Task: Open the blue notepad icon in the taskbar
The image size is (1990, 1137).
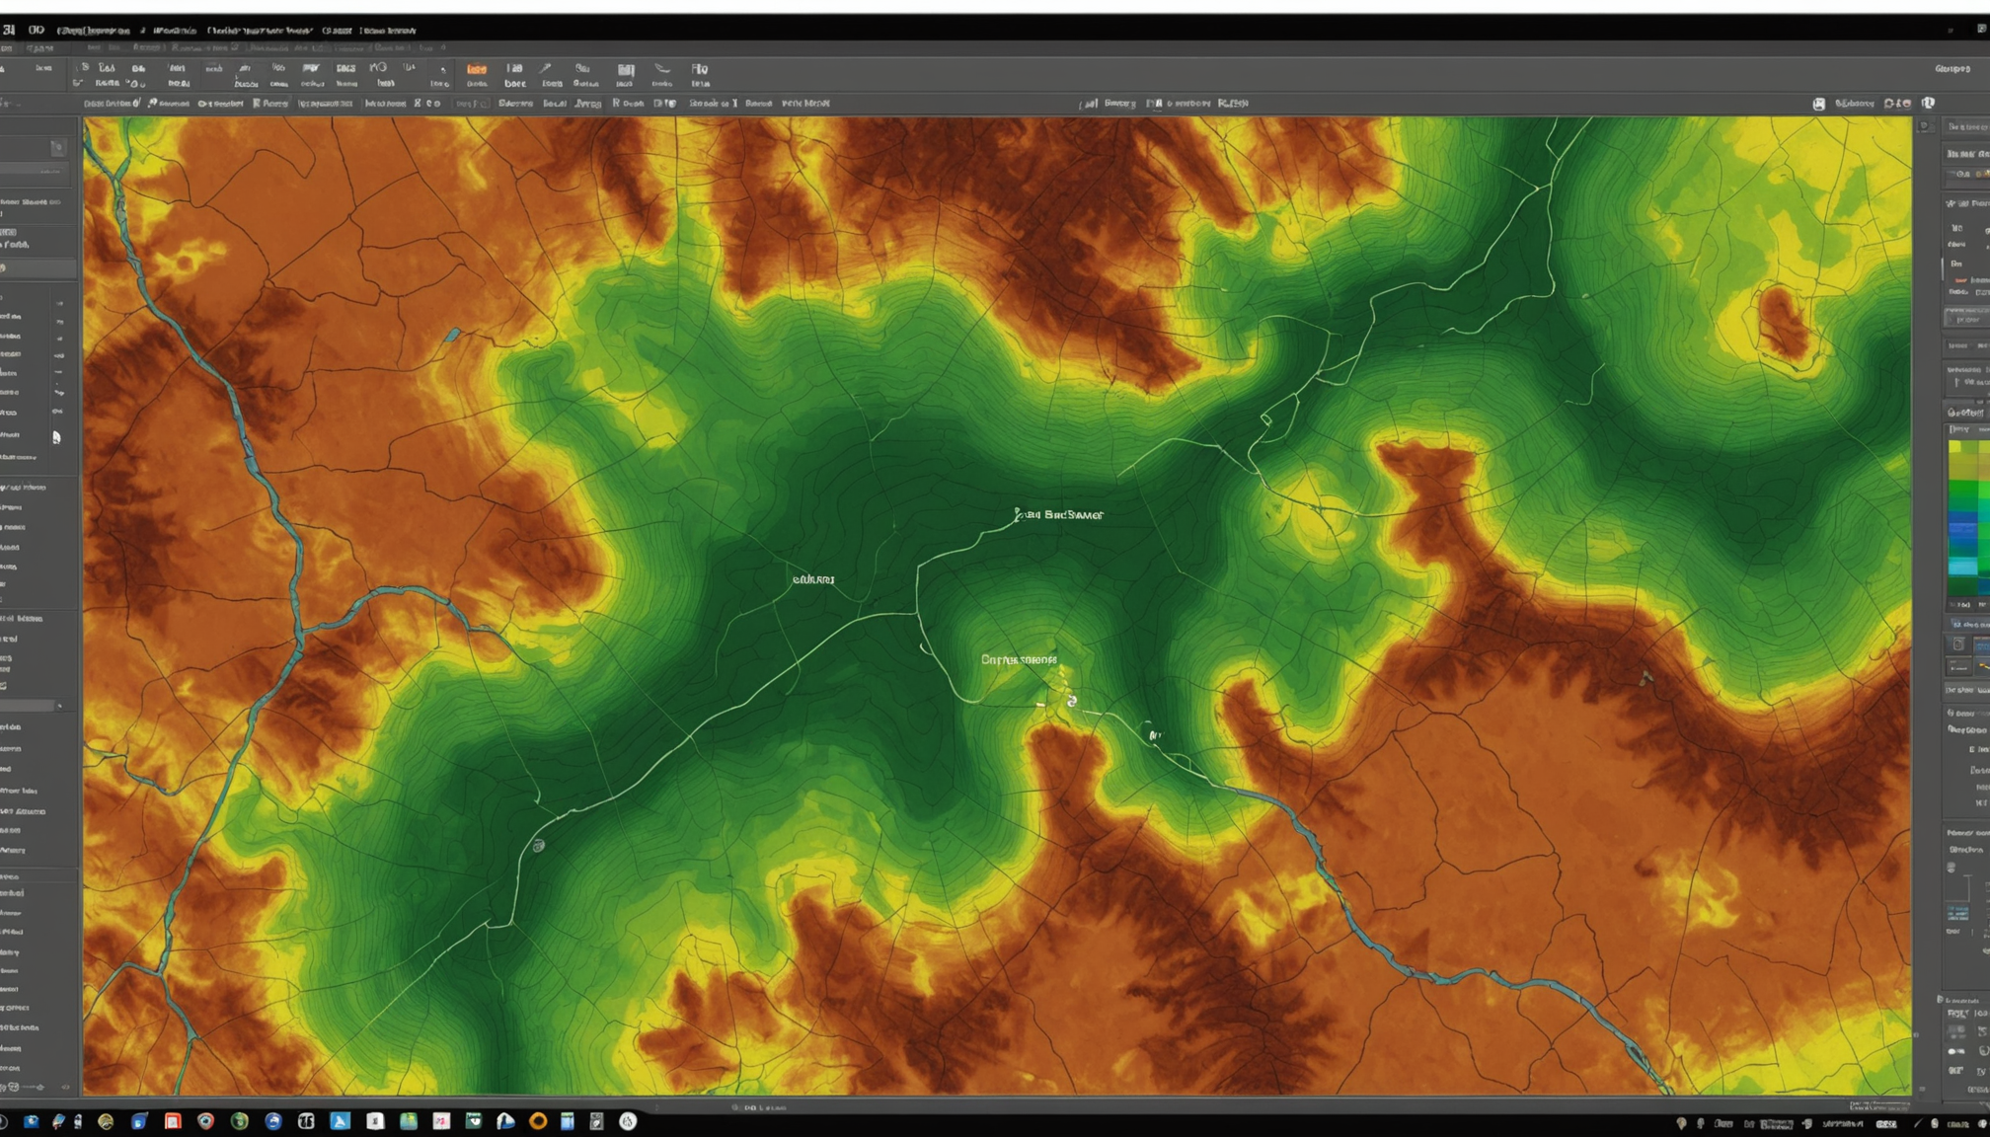Action: pos(568,1121)
